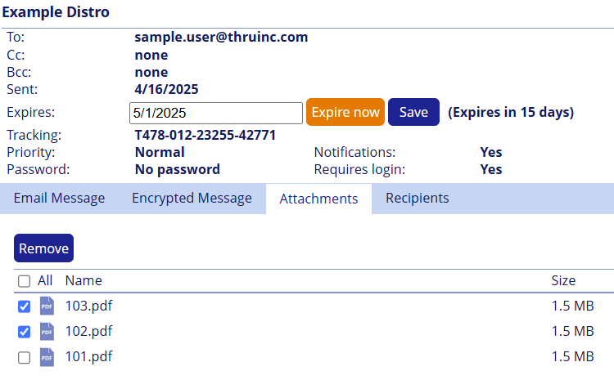The height and width of the screenshot is (380, 614).
Task: Click the Name column header
Action: (84, 281)
